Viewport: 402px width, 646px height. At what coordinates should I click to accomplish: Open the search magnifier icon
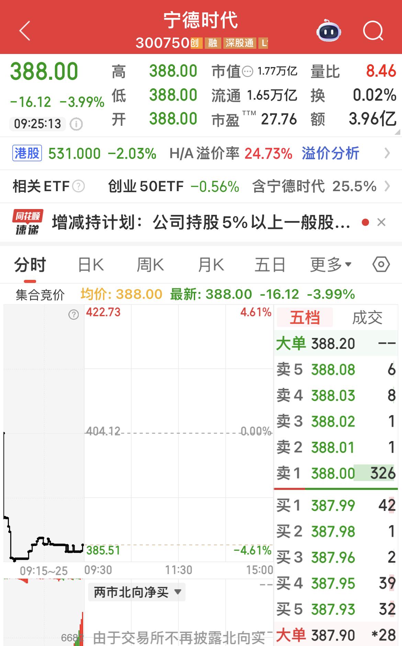click(x=373, y=31)
